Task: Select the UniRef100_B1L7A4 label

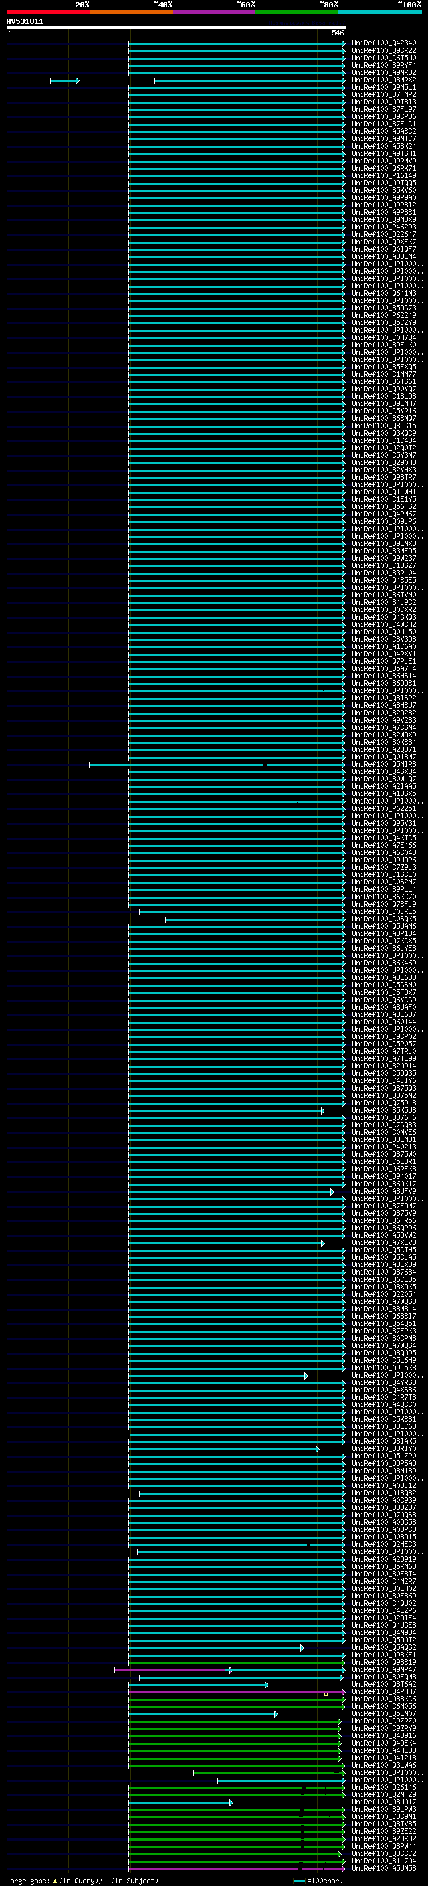Action: [384, 1861]
